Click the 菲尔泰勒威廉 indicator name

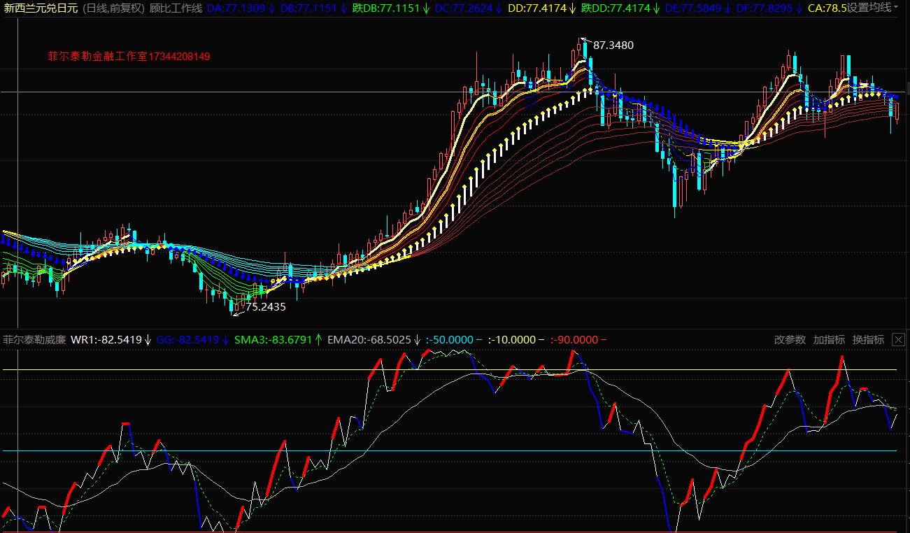(x=35, y=340)
